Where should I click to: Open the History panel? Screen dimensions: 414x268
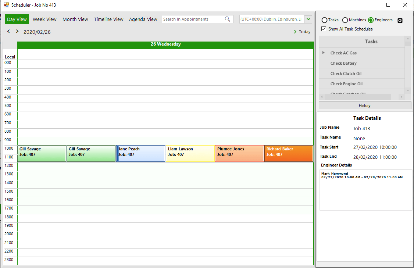[365, 105]
